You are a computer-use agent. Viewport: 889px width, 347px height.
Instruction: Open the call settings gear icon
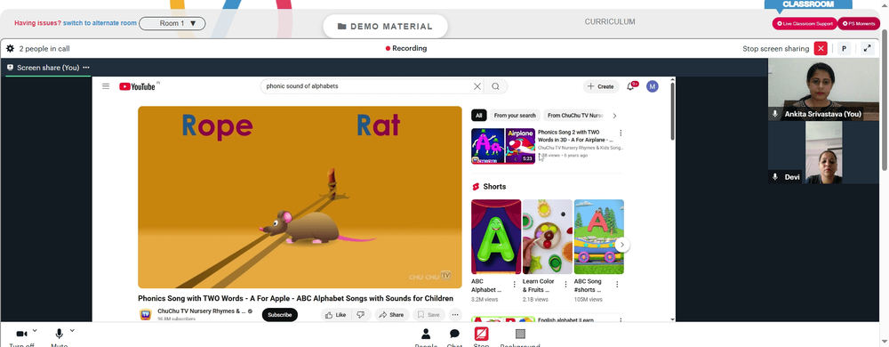click(x=10, y=49)
